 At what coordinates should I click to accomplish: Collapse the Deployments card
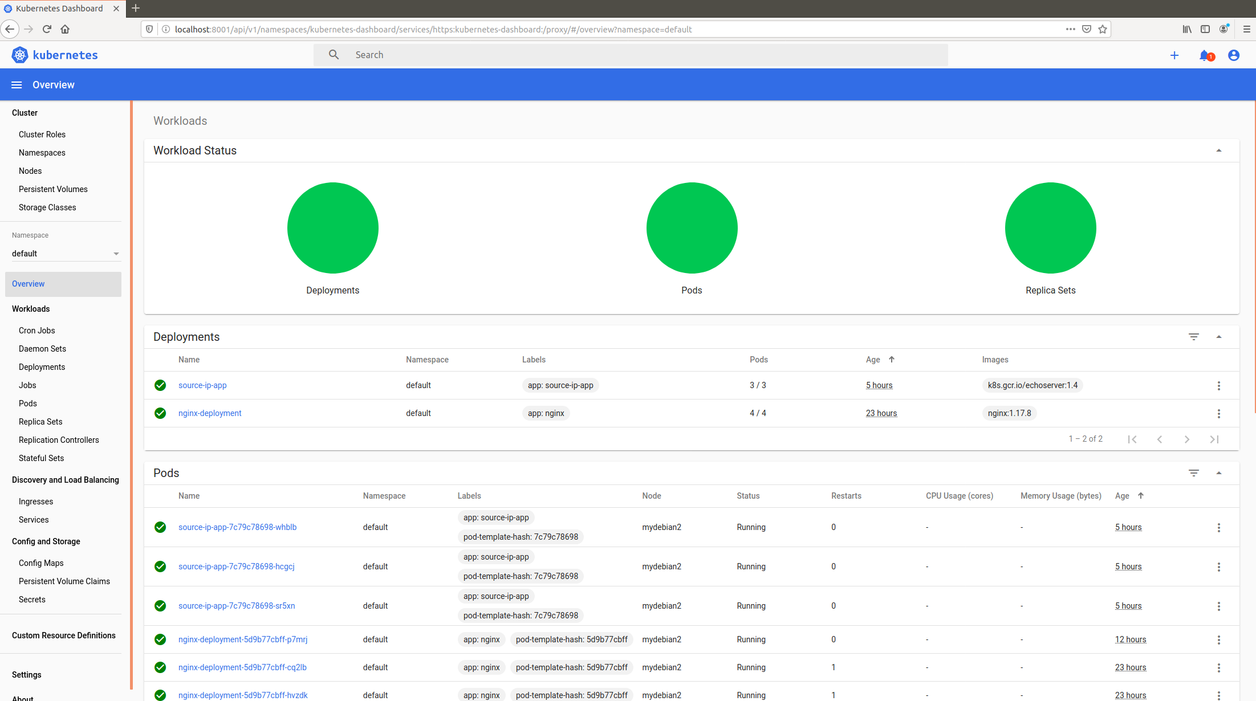pos(1219,337)
